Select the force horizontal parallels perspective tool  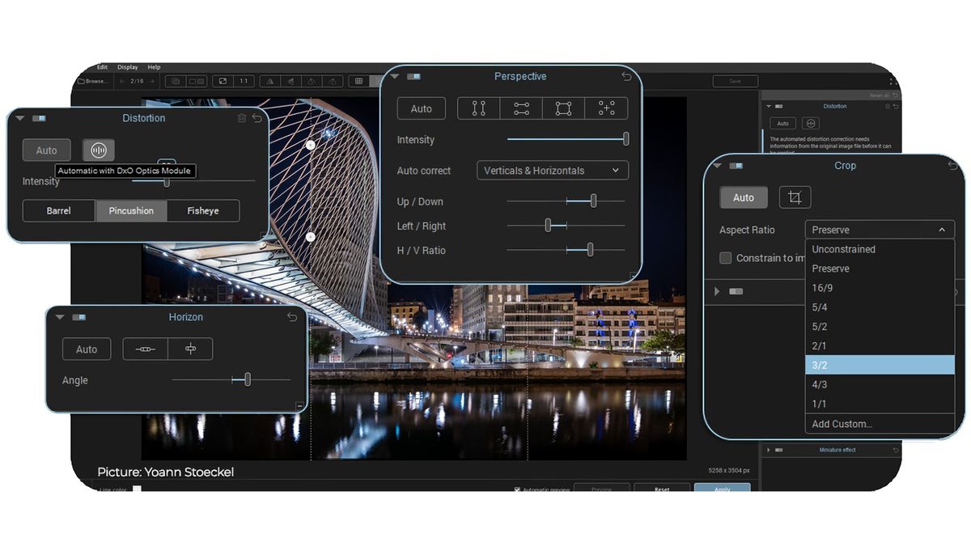[523, 108]
